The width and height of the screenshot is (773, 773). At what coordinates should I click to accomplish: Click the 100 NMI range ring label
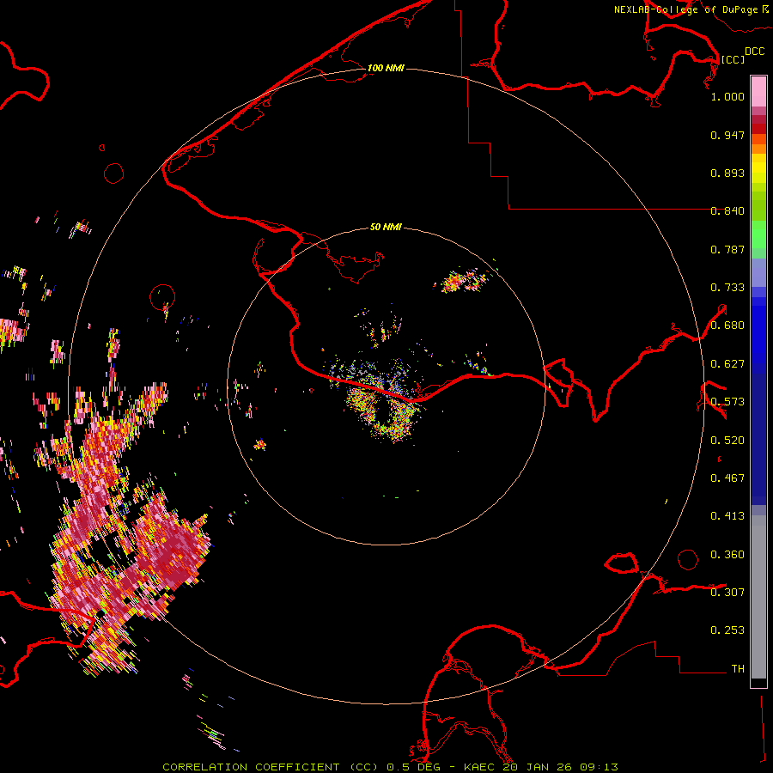point(386,68)
